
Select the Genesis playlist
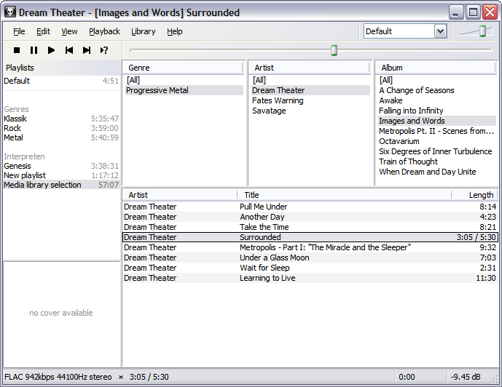click(x=61, y=166)
